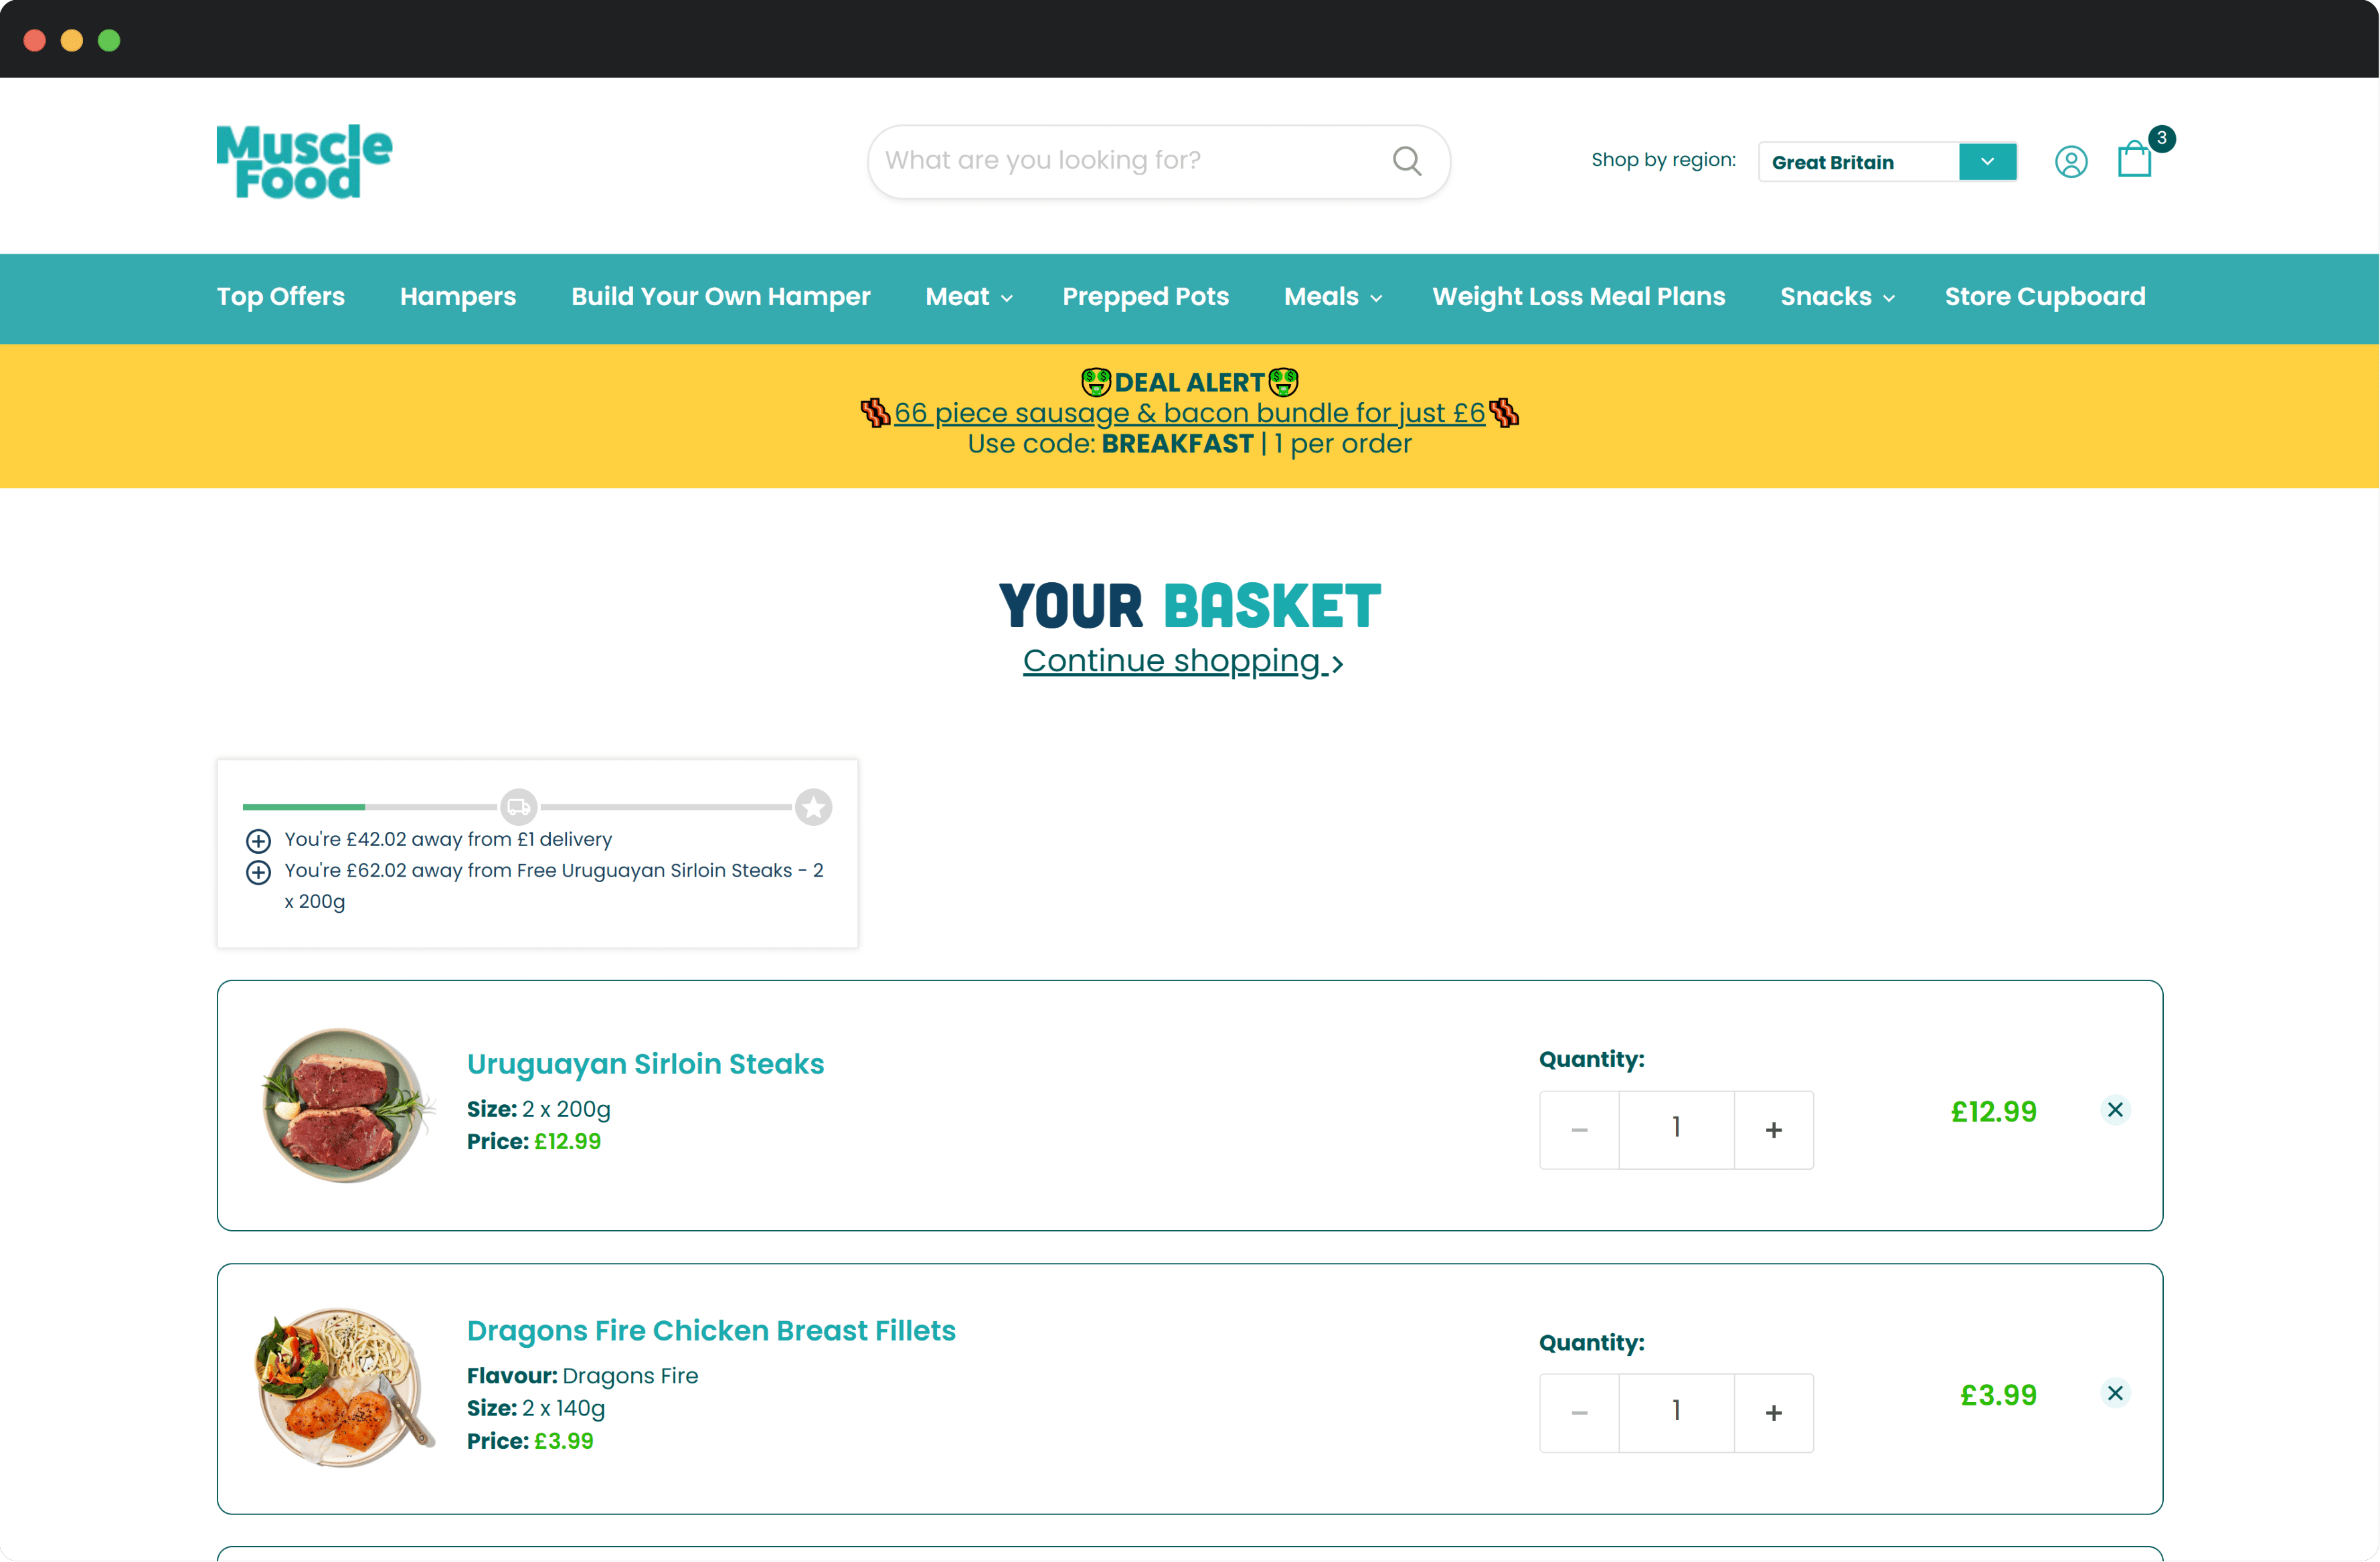Click the Uruguayan Sirloin Steaks quantity field

[x=1677, y=1130]
